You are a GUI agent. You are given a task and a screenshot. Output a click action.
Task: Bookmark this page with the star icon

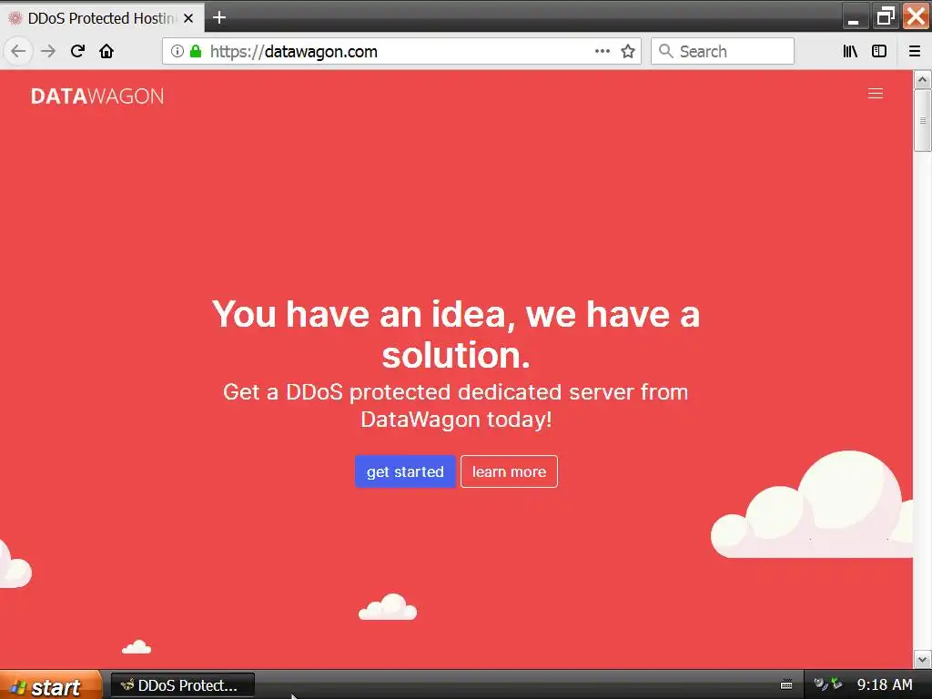click(x=628, y=51)
